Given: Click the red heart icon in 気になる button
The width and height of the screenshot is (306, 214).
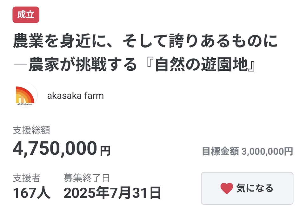Looking at the screenshot, I should point(226,188).
